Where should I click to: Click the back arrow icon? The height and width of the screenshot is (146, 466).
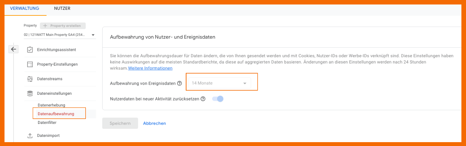pos(13,49)
